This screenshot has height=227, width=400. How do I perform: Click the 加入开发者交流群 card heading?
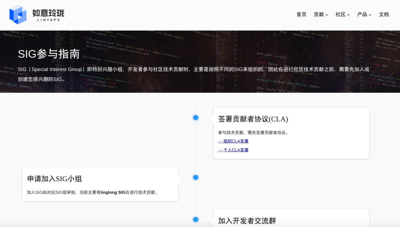[247, 221]
